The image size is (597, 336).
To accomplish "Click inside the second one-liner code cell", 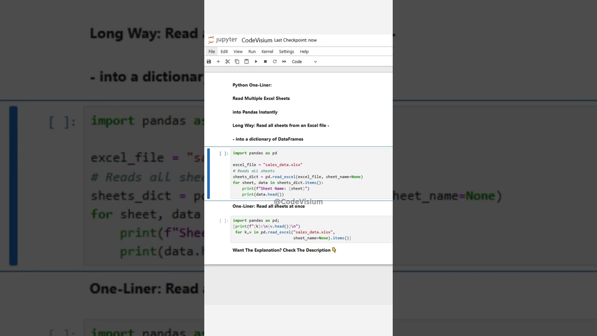I will pyautogui.click(x=311, y=229).
